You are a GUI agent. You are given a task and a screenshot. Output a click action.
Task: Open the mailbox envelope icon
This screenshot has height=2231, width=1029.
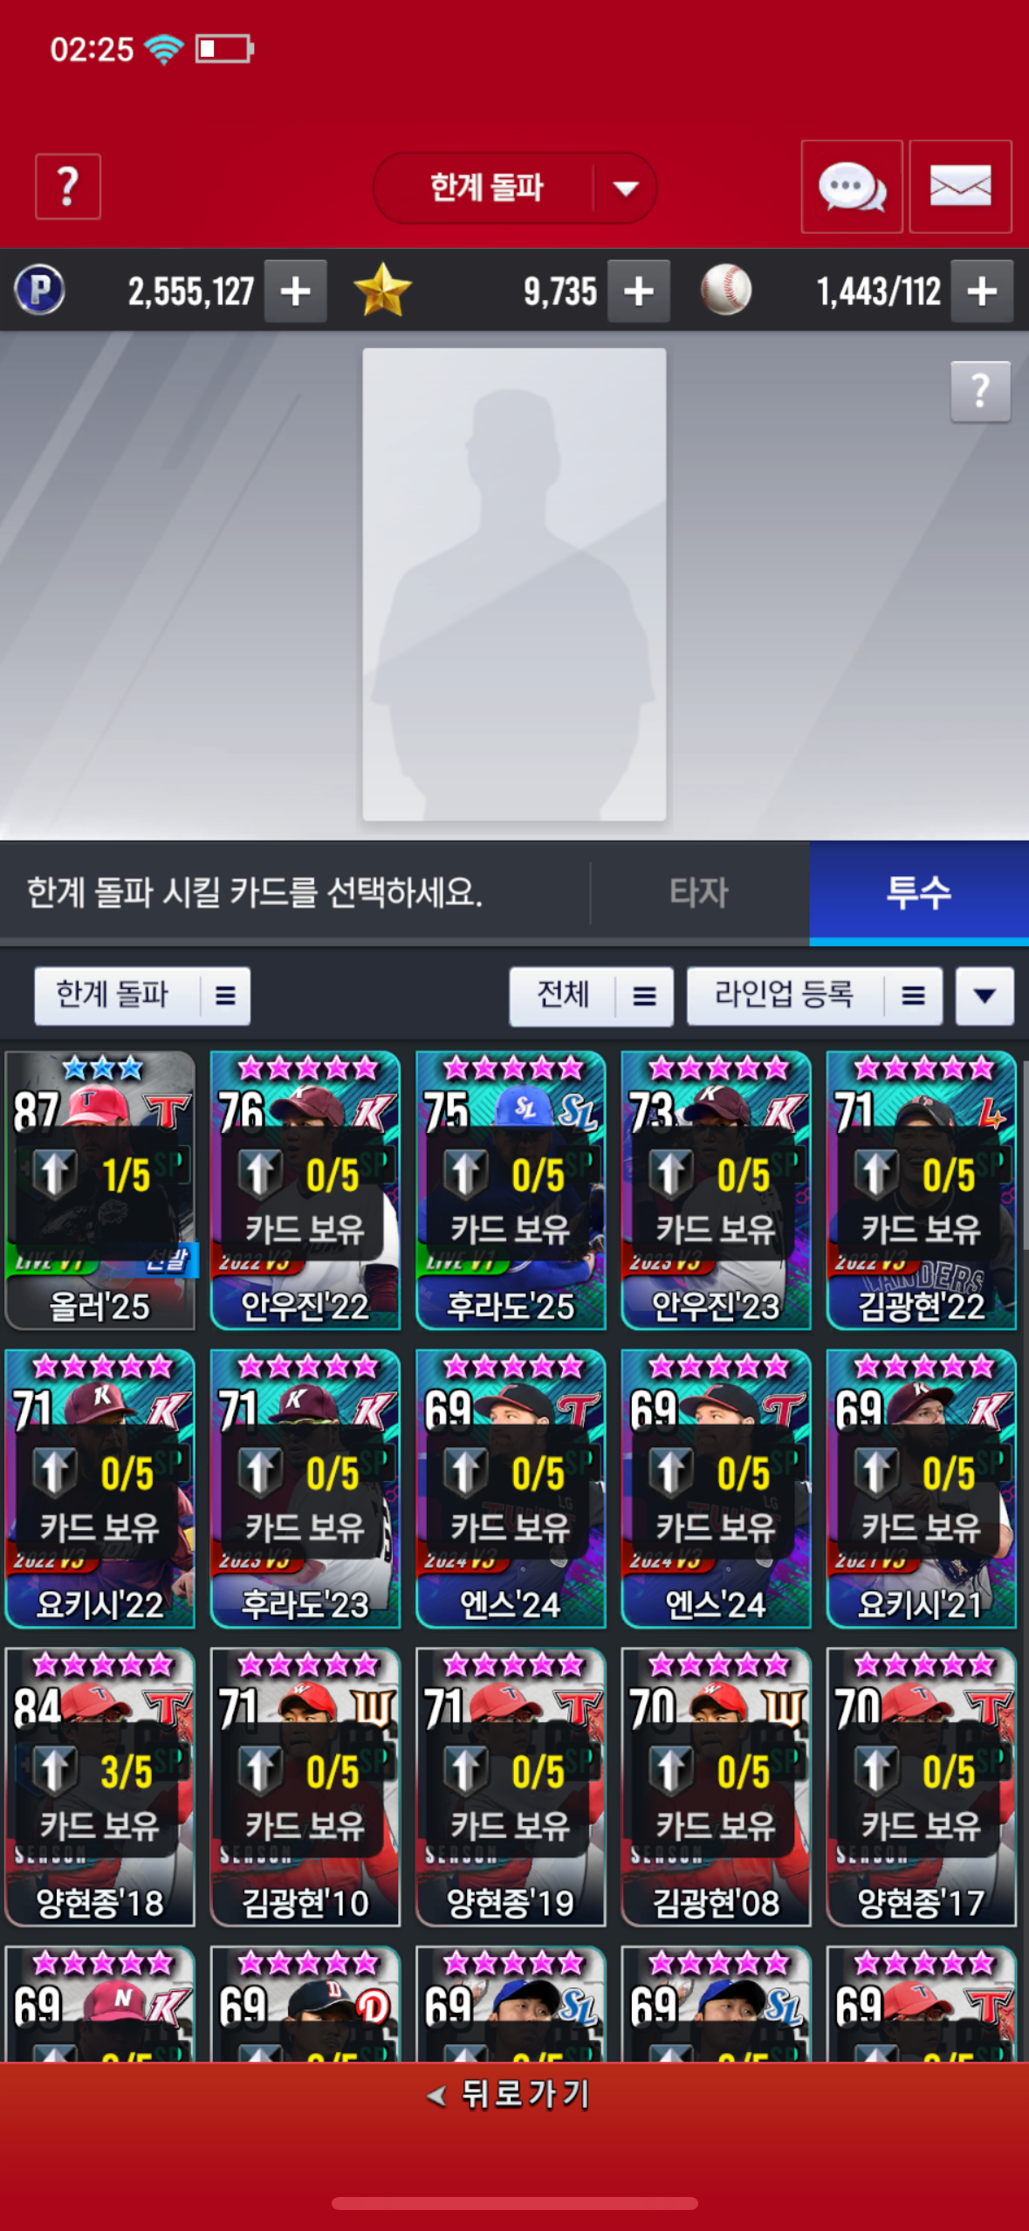[x=960, y=186]
